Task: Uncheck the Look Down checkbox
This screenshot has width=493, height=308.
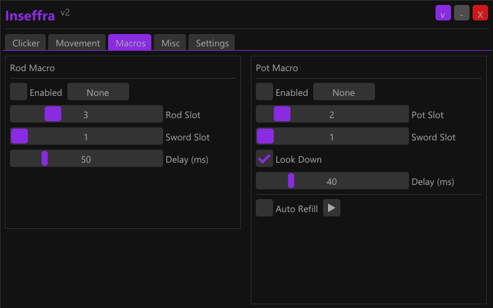Action: pyautogui.click(x=264, y=159)
